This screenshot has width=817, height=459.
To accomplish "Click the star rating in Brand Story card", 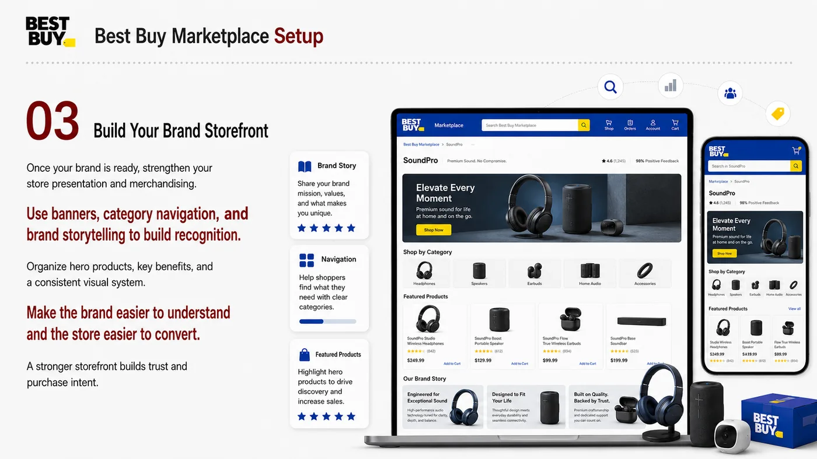I will coord(326,228).
